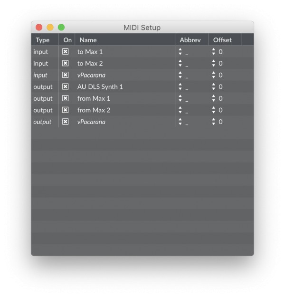Viewport: 285px width, 297px height.
Task: Open Abbrev stepper for from Max 2
Action: [180, 110]
